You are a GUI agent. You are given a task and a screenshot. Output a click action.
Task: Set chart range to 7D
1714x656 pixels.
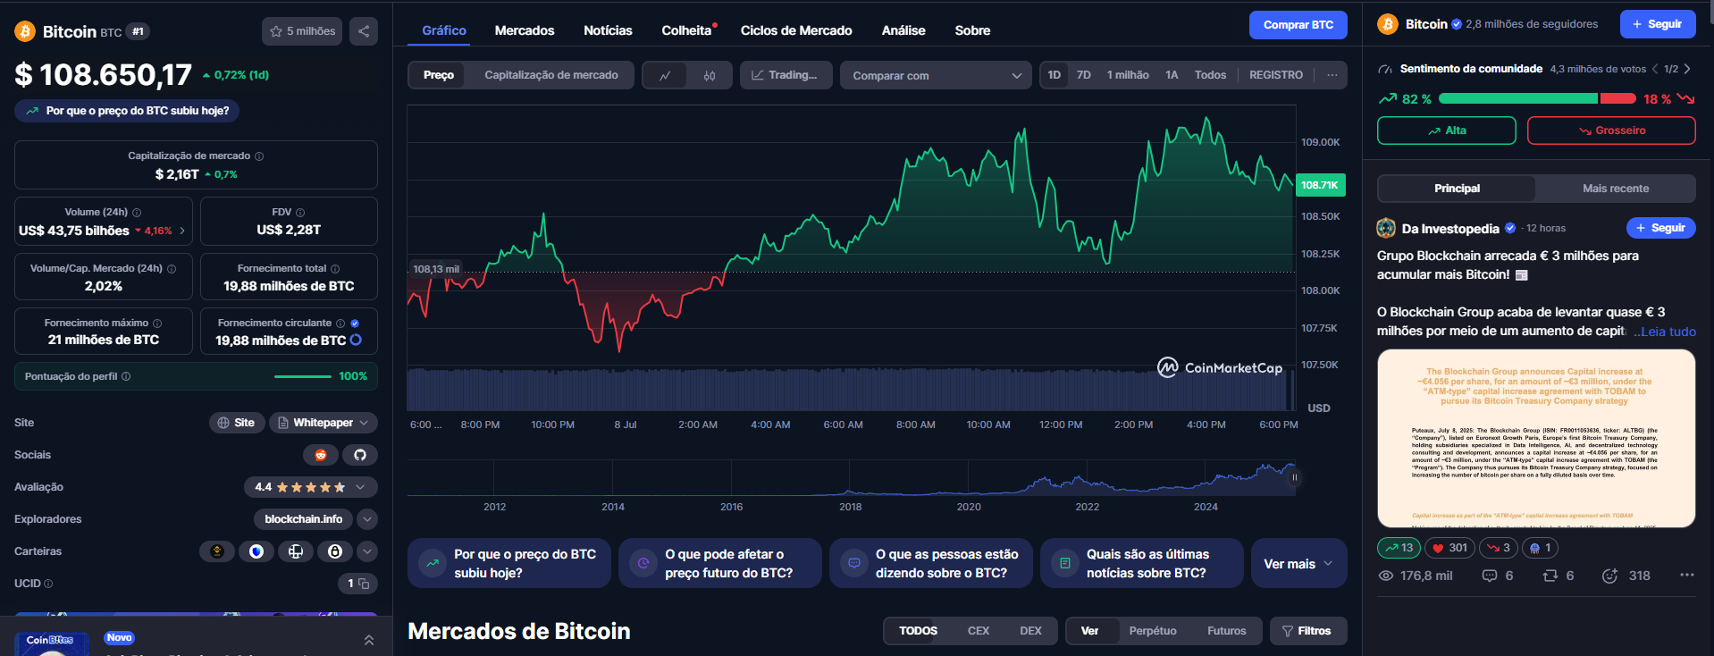pyautogui.click(x=1084, y=75)
